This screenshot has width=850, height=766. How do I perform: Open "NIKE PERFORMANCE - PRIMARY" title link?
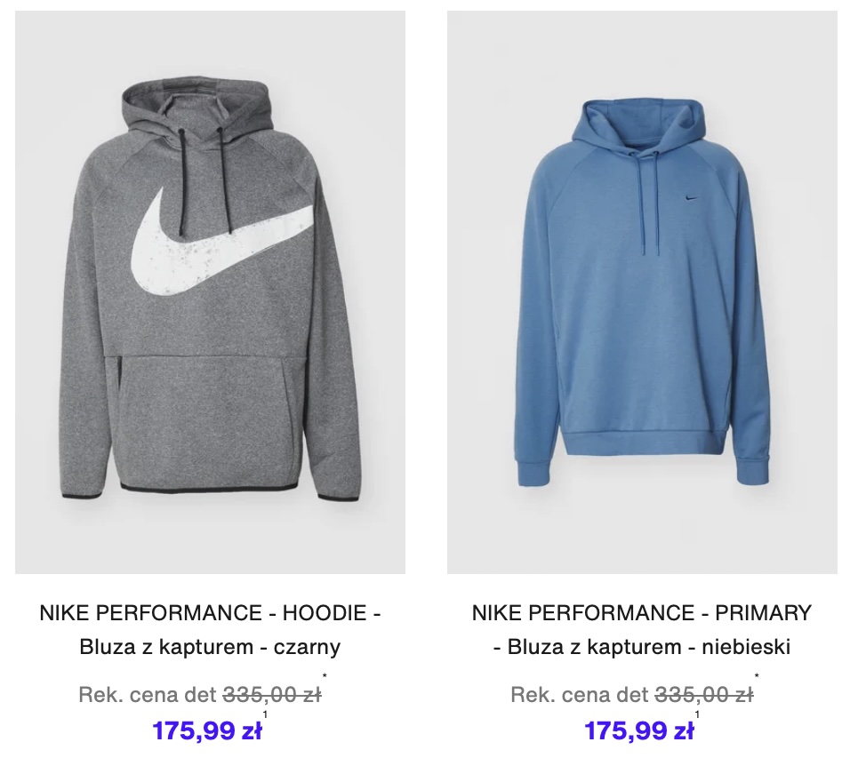(642, 612)
